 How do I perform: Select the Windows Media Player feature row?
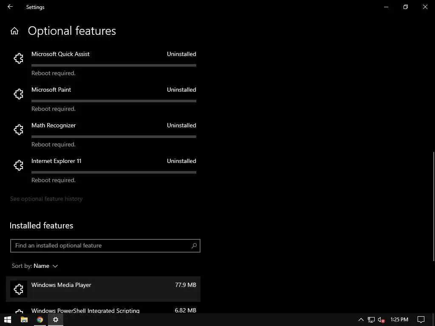[x=103, y=289]
